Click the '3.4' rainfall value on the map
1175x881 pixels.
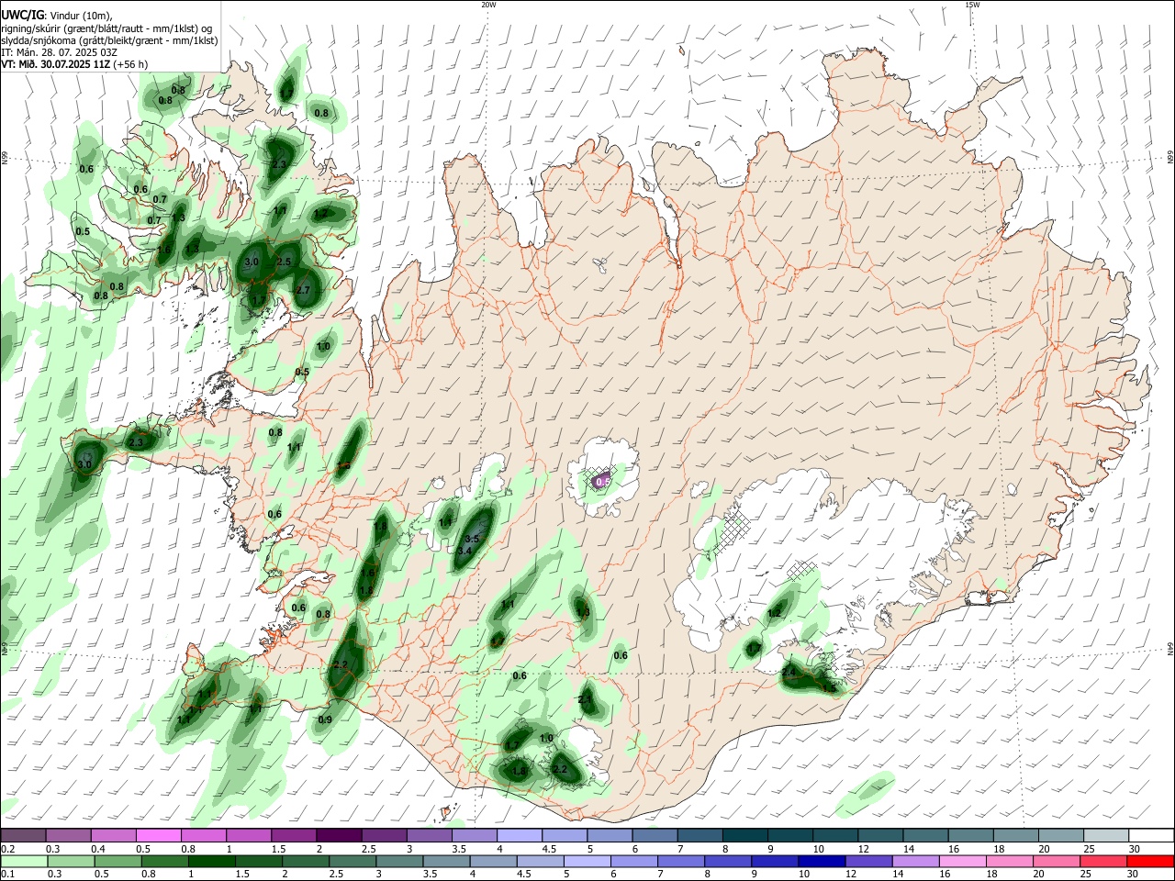pos(464,551)
